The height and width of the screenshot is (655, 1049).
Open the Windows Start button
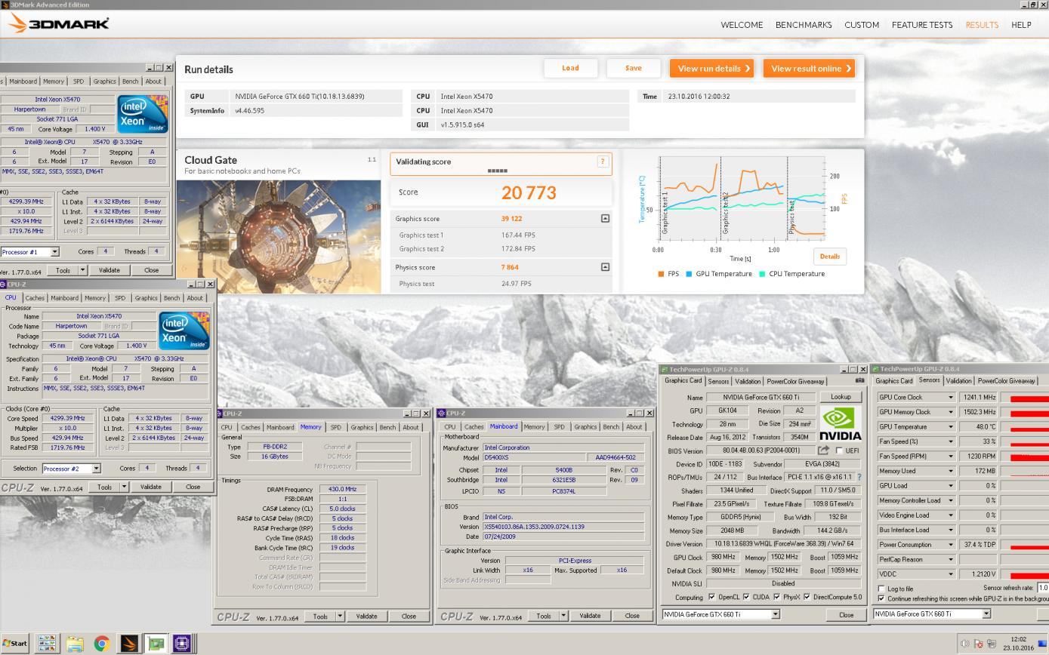pos(14,644)
